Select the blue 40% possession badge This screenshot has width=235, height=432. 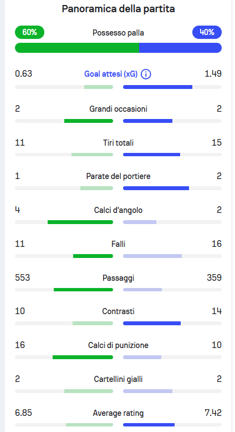207,32
